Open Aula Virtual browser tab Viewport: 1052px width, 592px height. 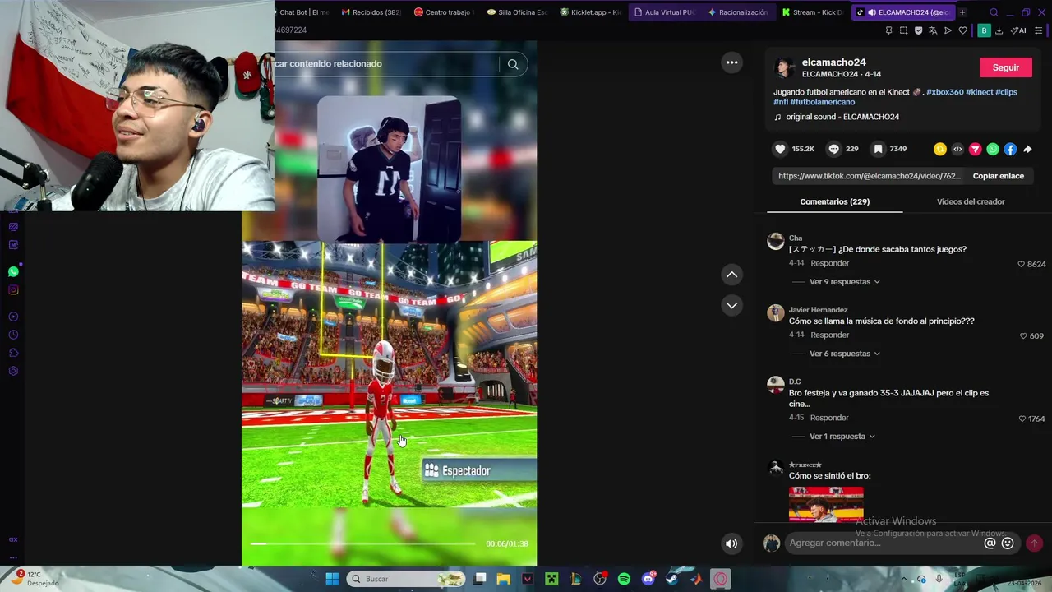[x=664, y=12]
